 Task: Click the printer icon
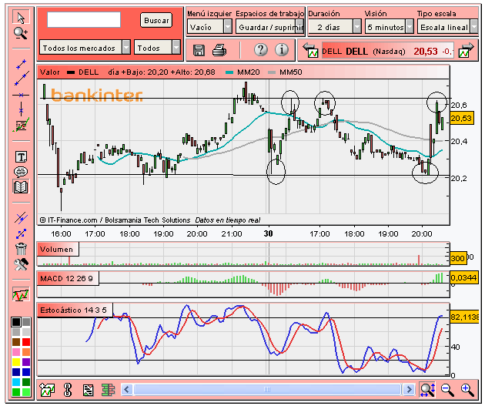point(219,50)
